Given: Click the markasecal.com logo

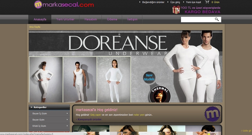Looking at the screenshot, I should (64, 4).
